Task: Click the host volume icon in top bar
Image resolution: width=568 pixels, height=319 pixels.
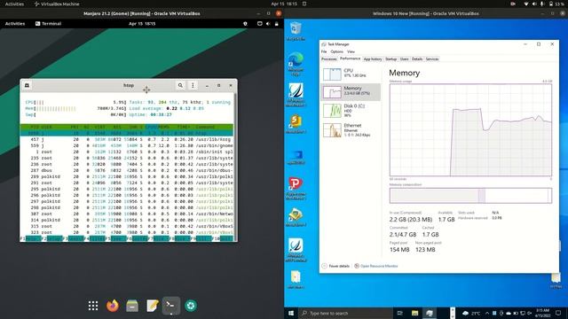Action: 534,4
